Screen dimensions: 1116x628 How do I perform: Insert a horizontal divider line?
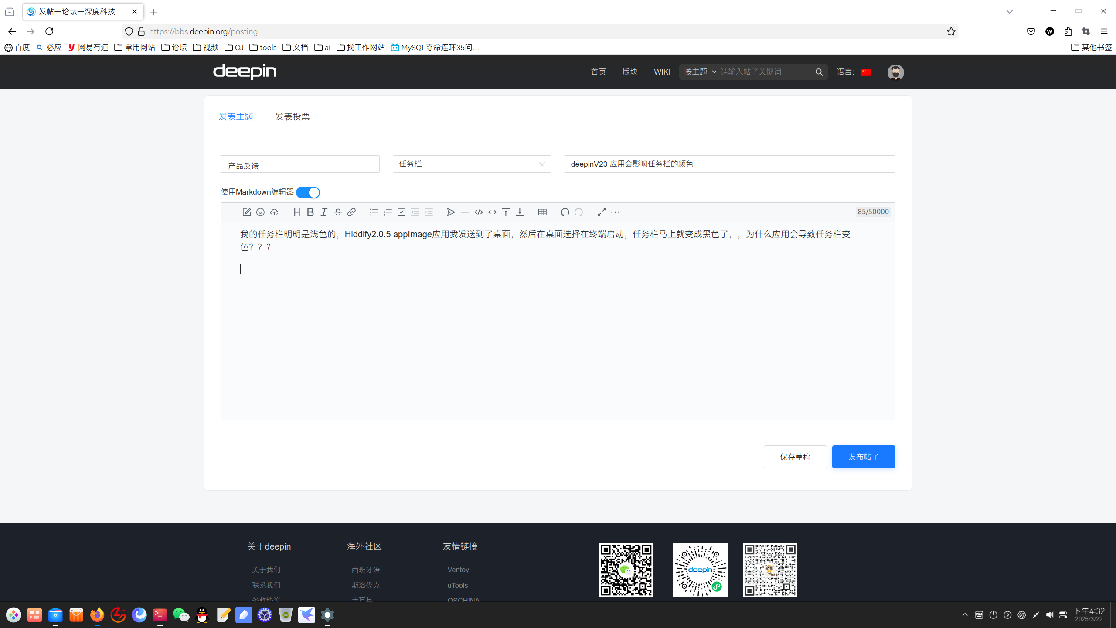465,212
